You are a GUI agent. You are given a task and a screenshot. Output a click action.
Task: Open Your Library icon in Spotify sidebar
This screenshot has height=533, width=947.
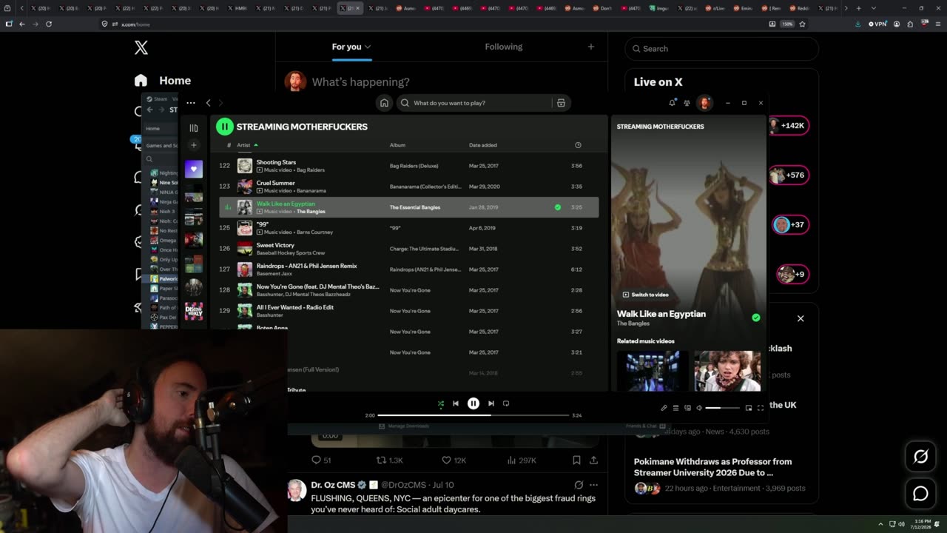tap(194, 127)
